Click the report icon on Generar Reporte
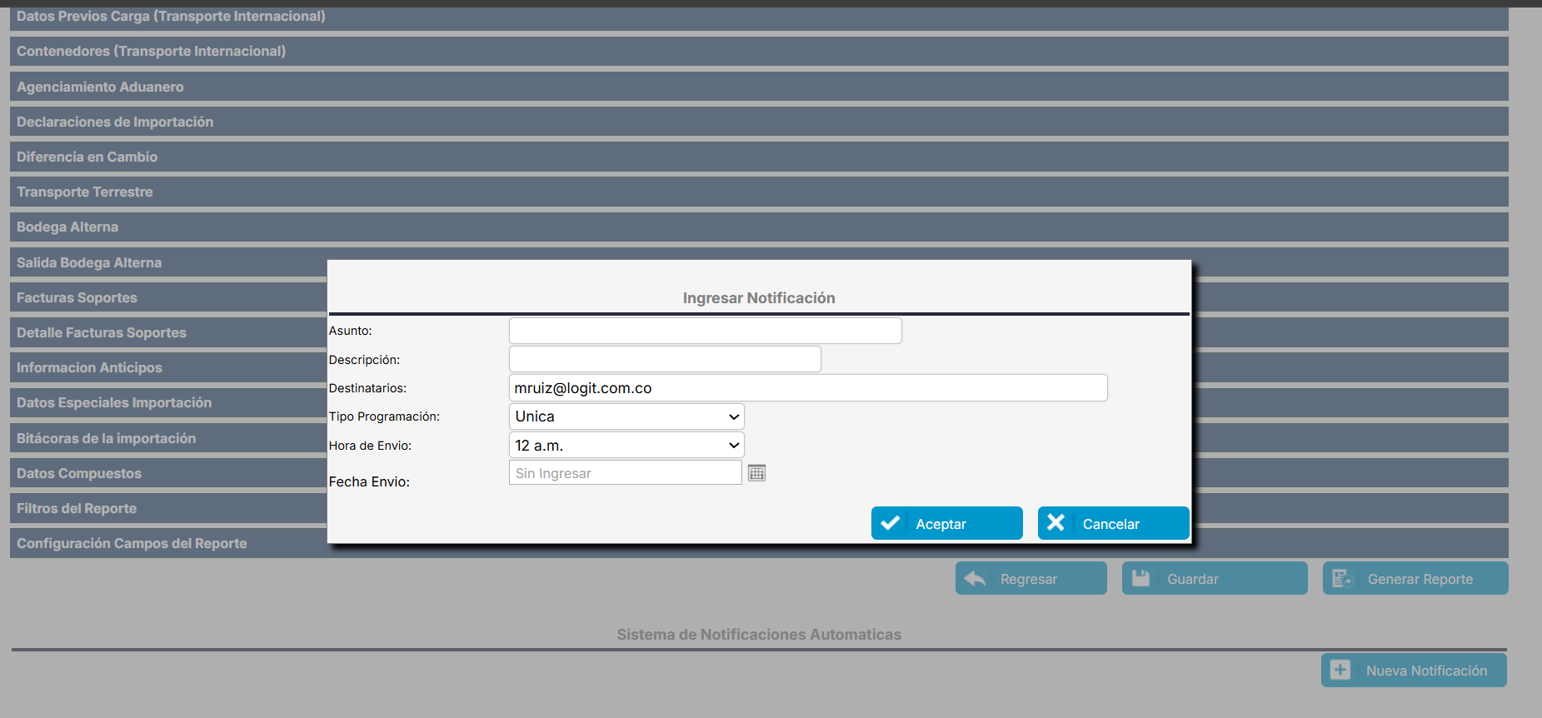Image resolution: width=1542 pixels, height=718 pixels. [x=1342, y=578]
